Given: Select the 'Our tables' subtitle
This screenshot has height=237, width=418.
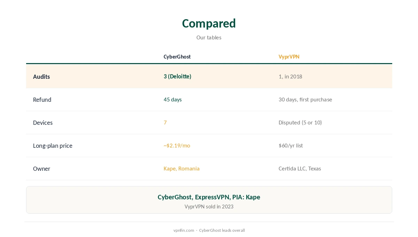Looking at the screenshot, I should pos(209,38).
